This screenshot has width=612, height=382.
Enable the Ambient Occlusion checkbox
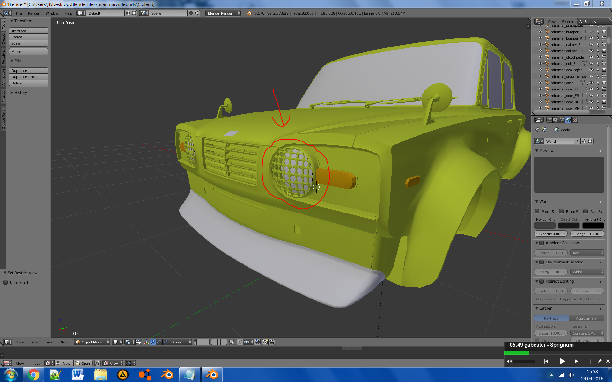[x=542, y=243]
